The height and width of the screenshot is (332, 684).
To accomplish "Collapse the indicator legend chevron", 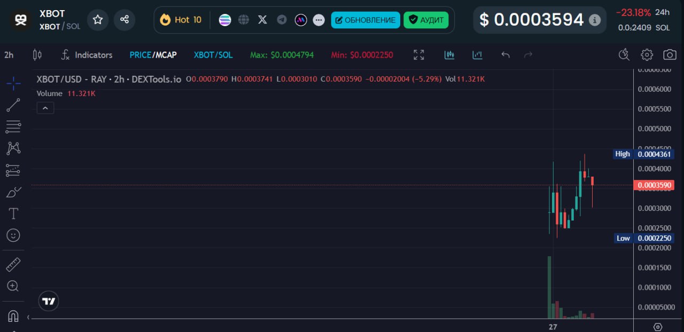I will click(45, 108).
